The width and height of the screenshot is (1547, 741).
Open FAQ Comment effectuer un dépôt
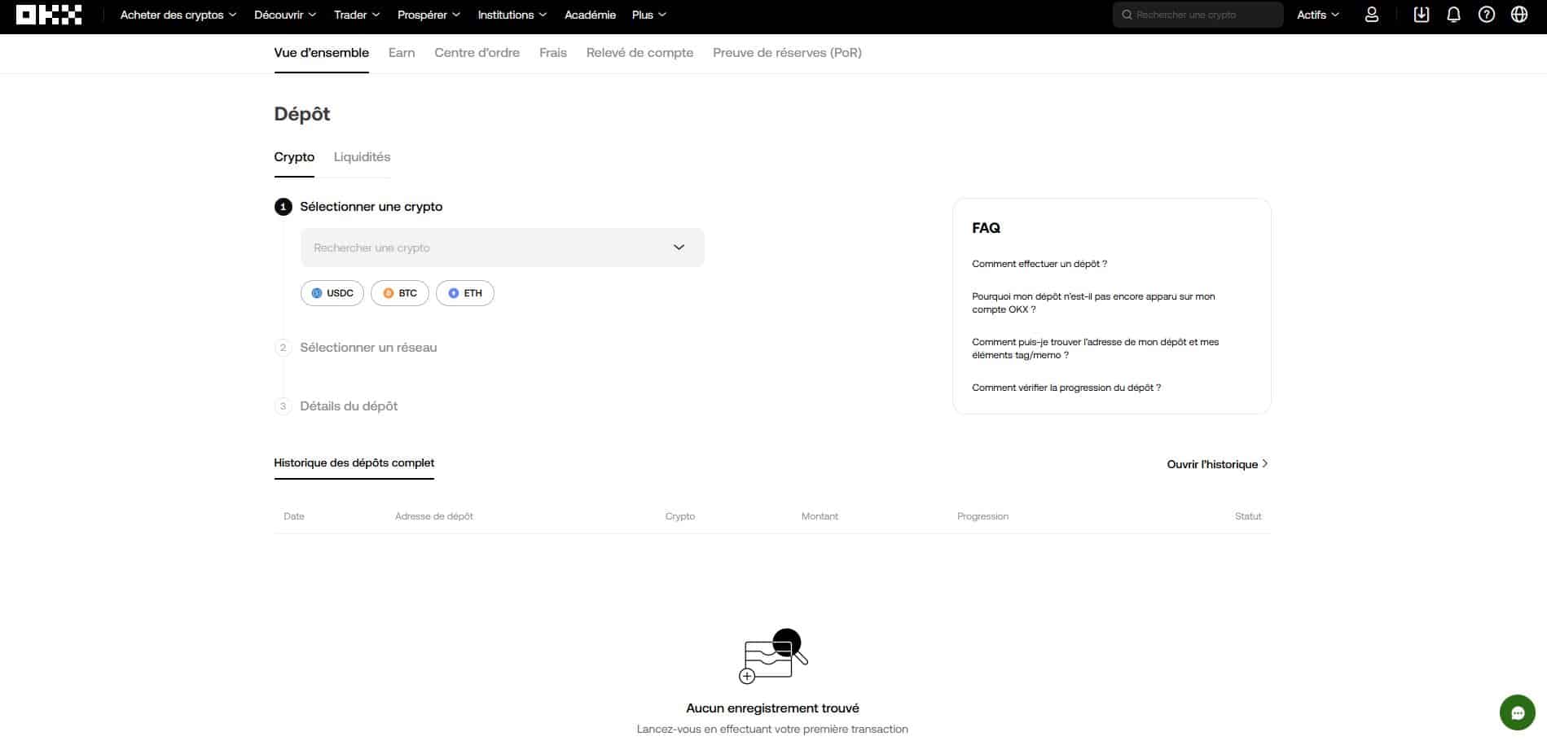point(1039,264)
